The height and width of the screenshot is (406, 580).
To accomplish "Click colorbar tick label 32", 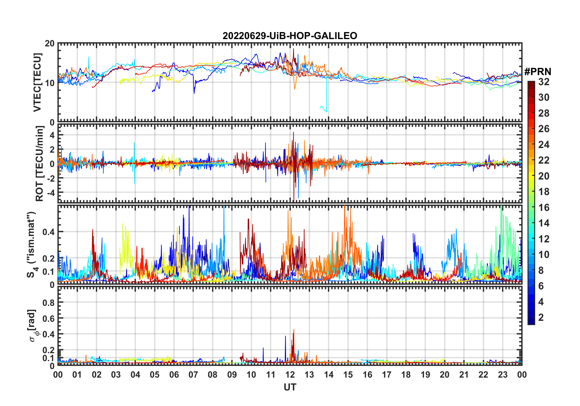I will click(544, 82).
